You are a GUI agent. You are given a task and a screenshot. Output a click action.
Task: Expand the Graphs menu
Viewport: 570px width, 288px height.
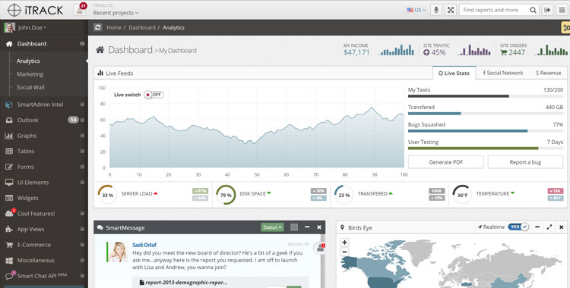tap(82, 136)
